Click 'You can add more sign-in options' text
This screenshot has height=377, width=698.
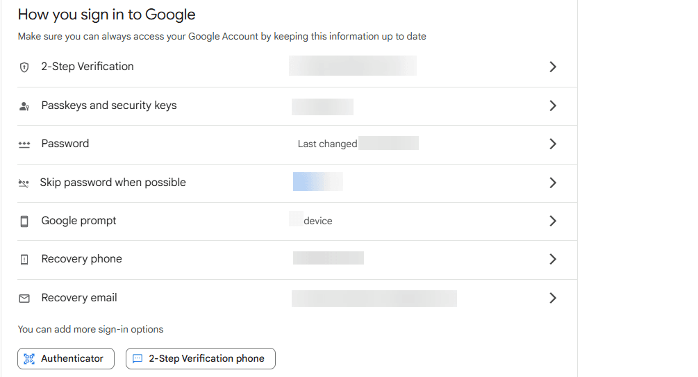coord(90,329)
